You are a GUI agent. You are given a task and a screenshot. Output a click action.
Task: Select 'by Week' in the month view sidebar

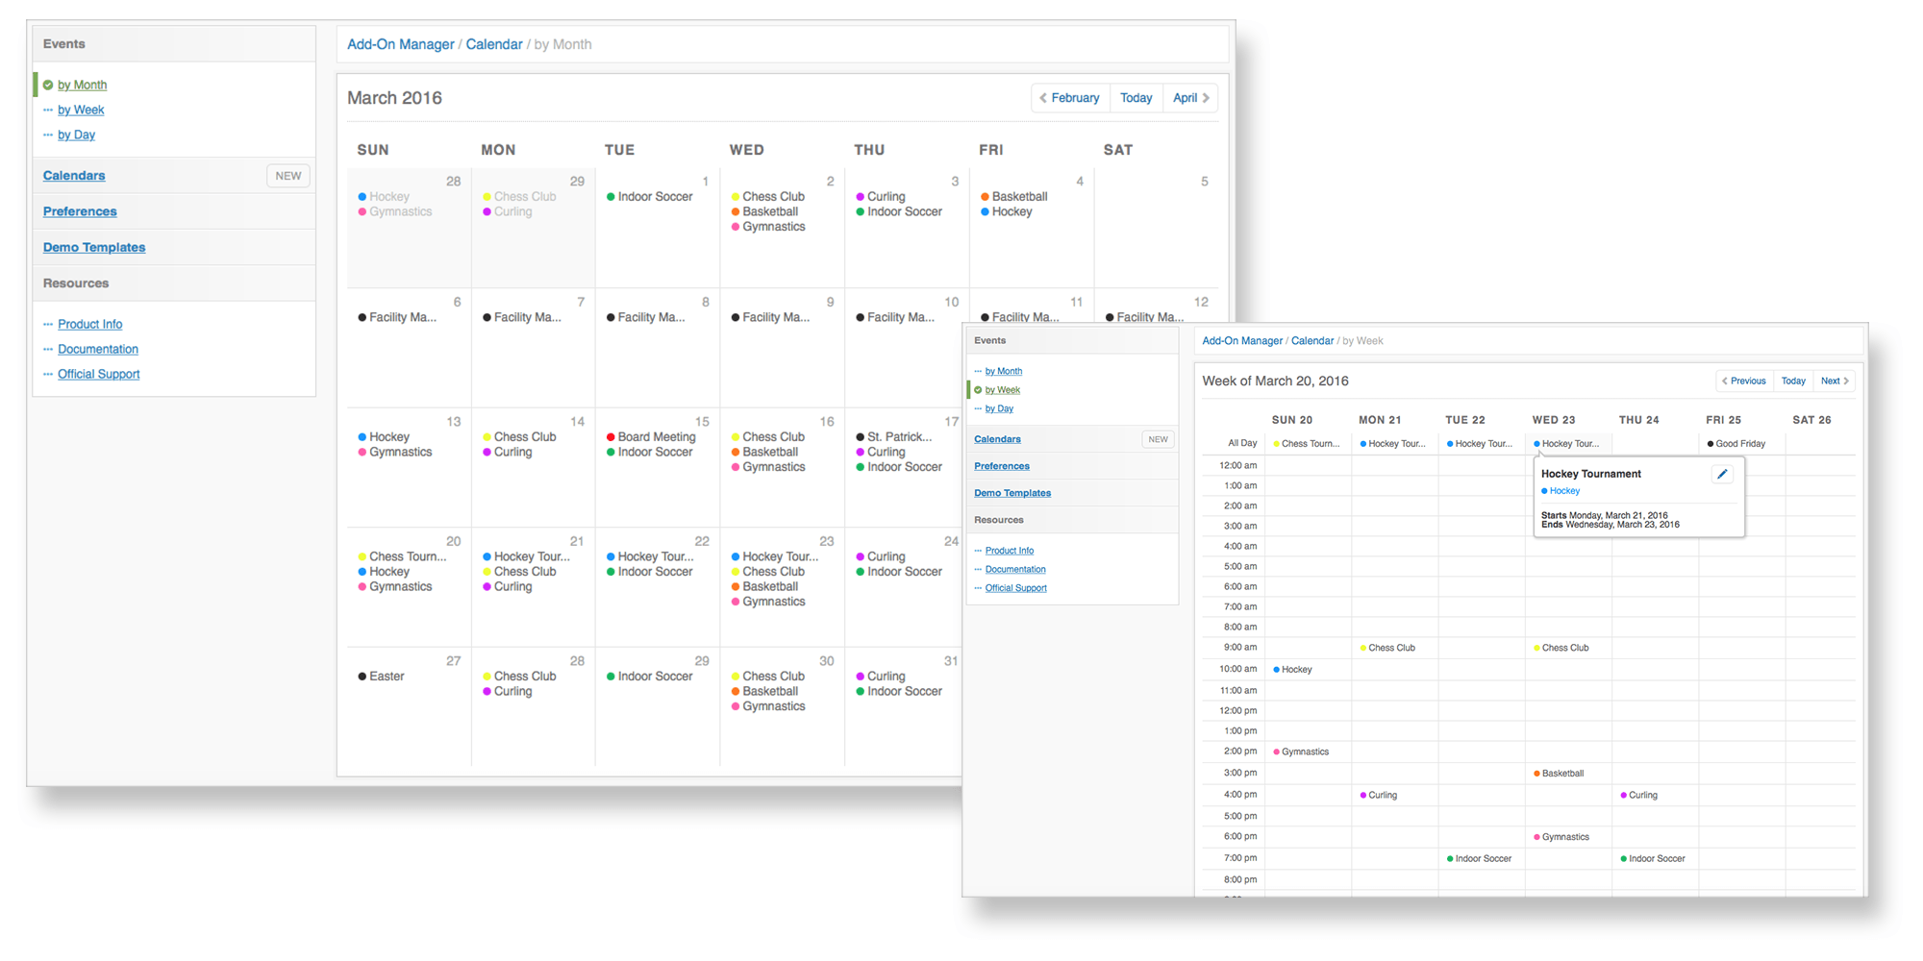point(81,110)
